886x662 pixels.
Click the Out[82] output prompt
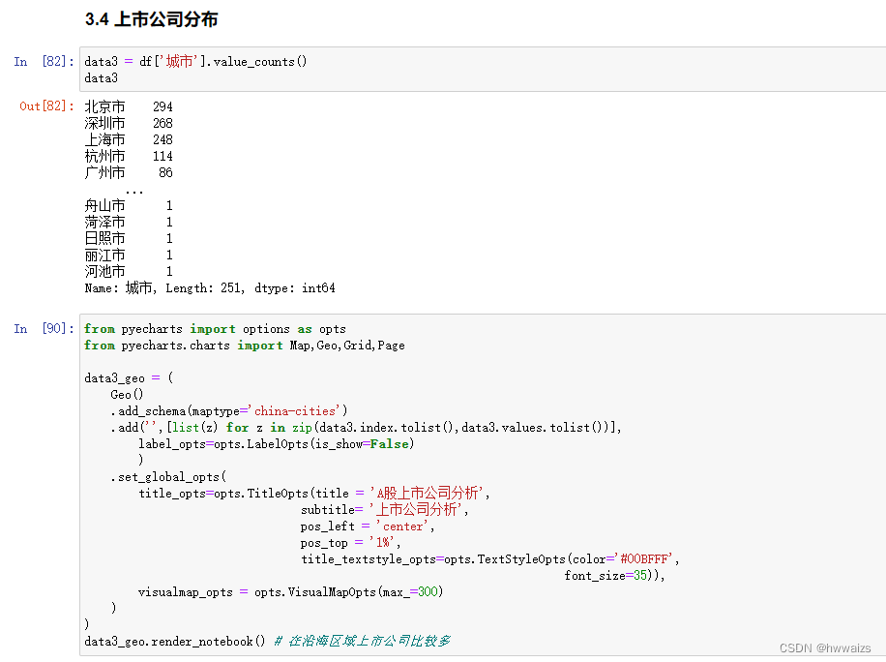coord(46,106)
